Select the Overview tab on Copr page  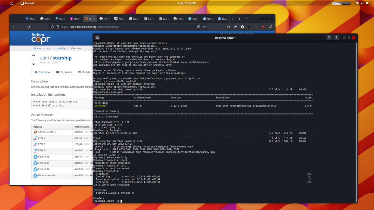(42, 72)
